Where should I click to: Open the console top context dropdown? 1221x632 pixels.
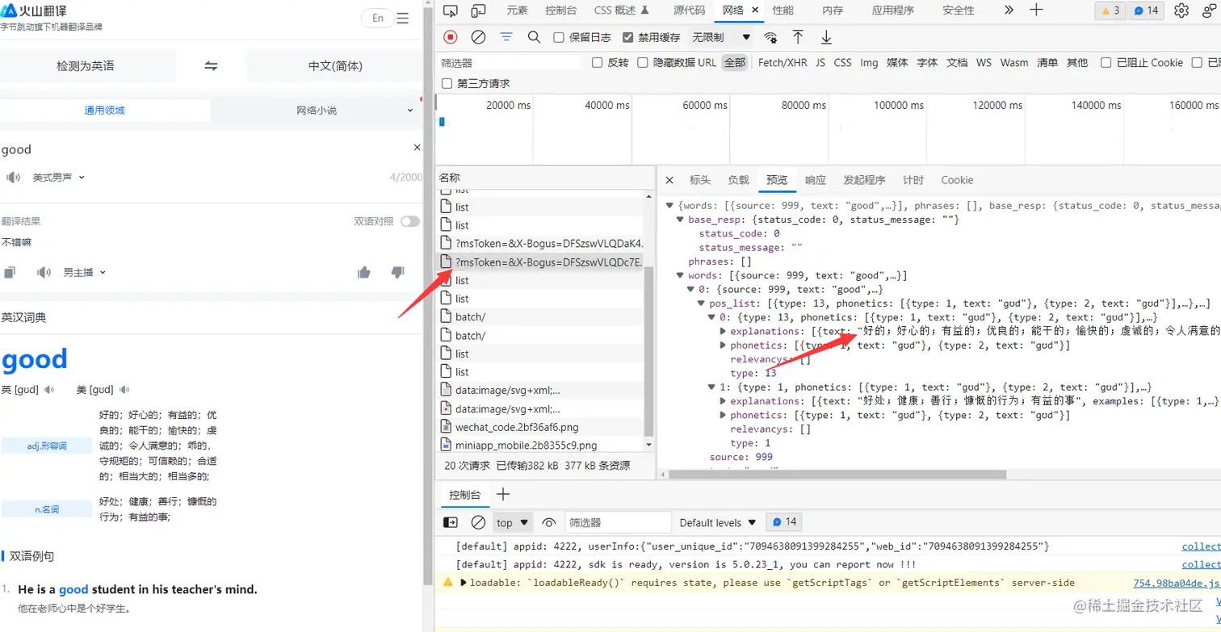(512, 522)
